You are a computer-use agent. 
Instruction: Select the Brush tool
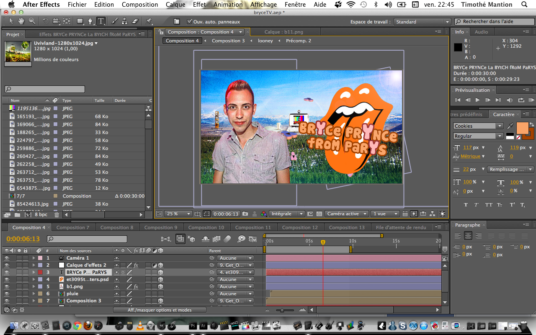(115, 21)
